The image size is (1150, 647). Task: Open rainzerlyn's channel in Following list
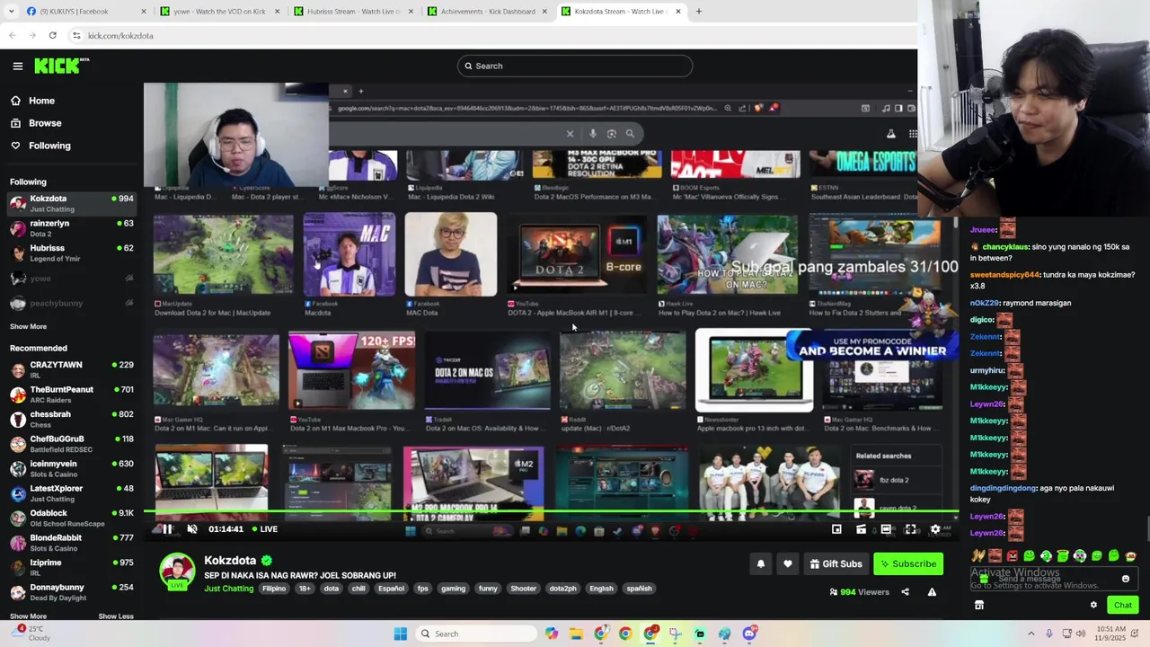click(x=72, y=228)
